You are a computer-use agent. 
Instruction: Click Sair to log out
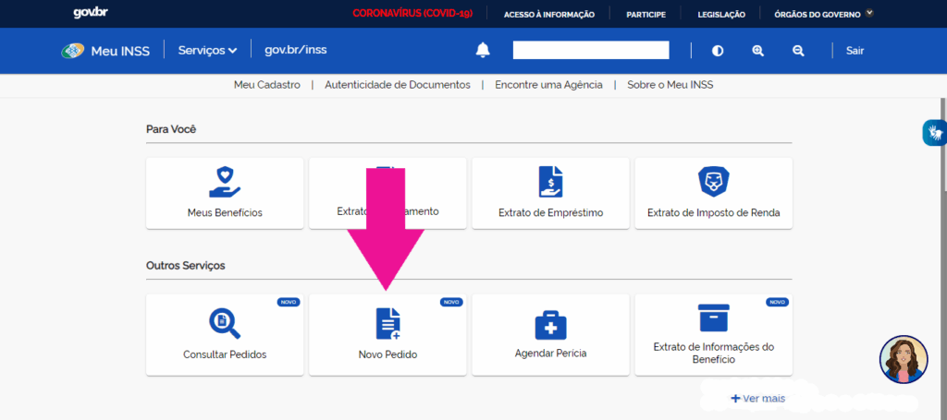tap(855, 51)
